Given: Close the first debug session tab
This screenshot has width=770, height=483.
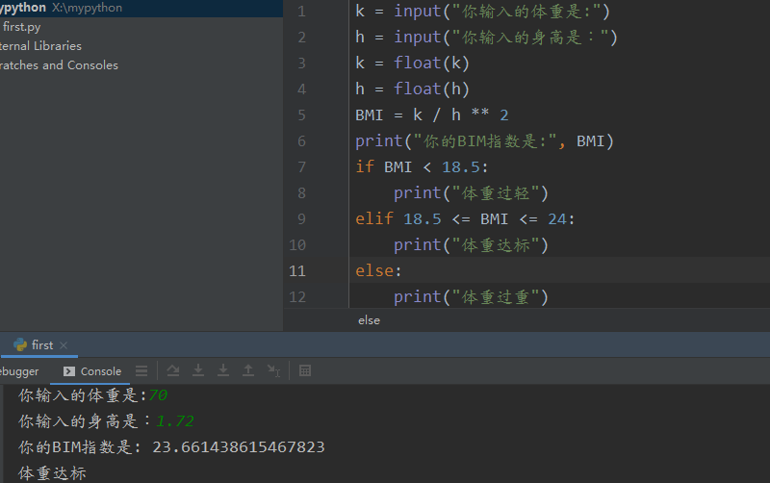Looking at the screenshot, I should tap(64, 345).
